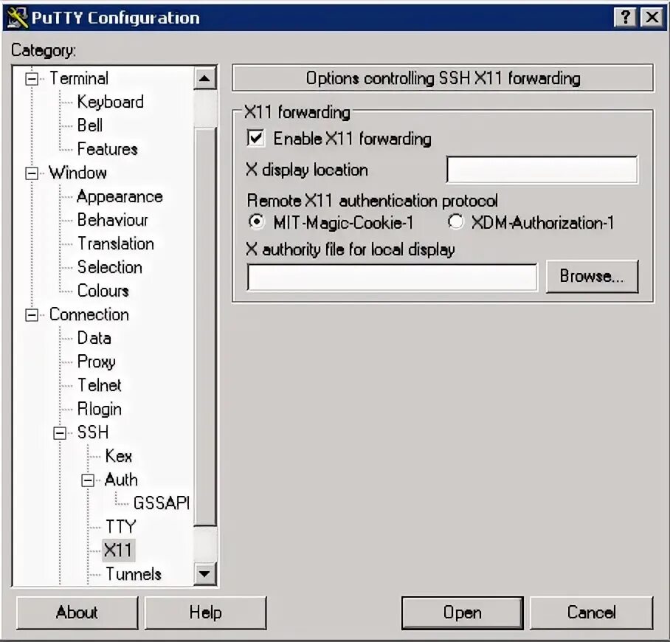The image size is (670, 642).
Task: Select the Proxy category
Action: (x=96, y=362)
